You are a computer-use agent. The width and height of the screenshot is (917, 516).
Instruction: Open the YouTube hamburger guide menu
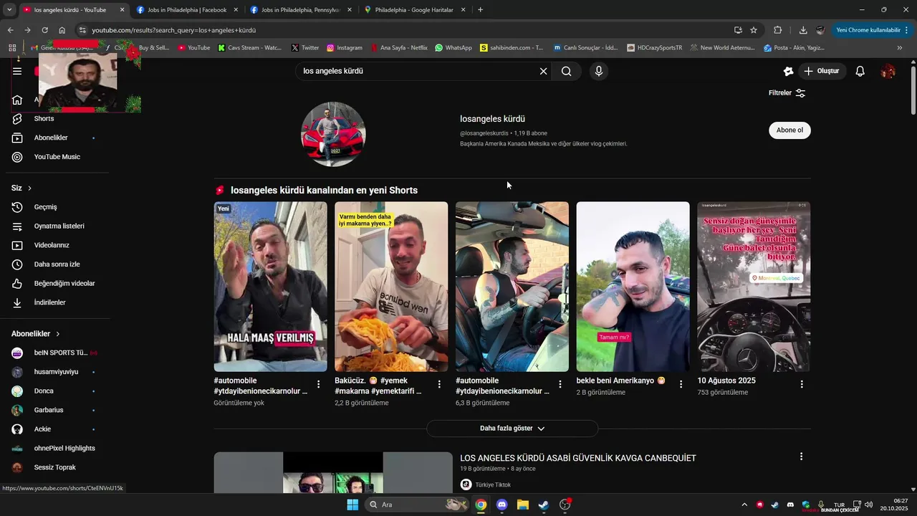pos(17,71)
